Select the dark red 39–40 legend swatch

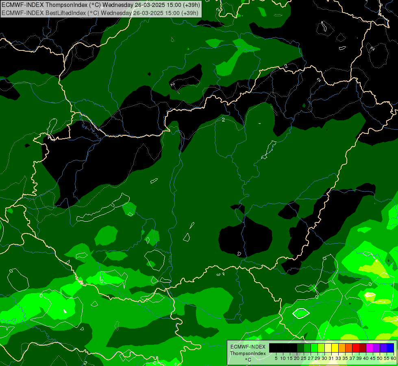(x=363, y=348)
